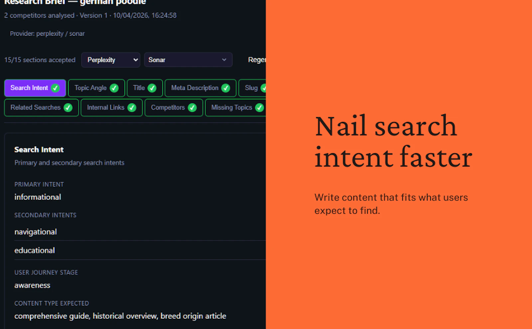The height and width of the screenshot is (329, 532).
Task: Click the check icon on Meta Description
Action: coord(225,88)
